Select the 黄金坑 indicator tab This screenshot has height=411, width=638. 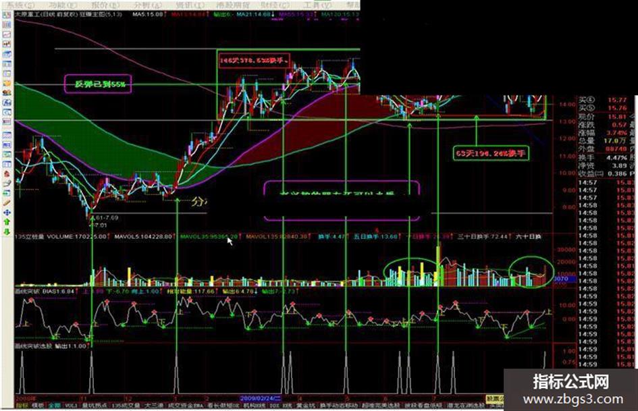(x=305, y=406)
